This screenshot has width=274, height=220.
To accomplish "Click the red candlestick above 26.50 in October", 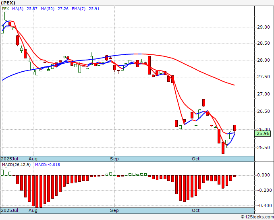I will tap(203, 103).
